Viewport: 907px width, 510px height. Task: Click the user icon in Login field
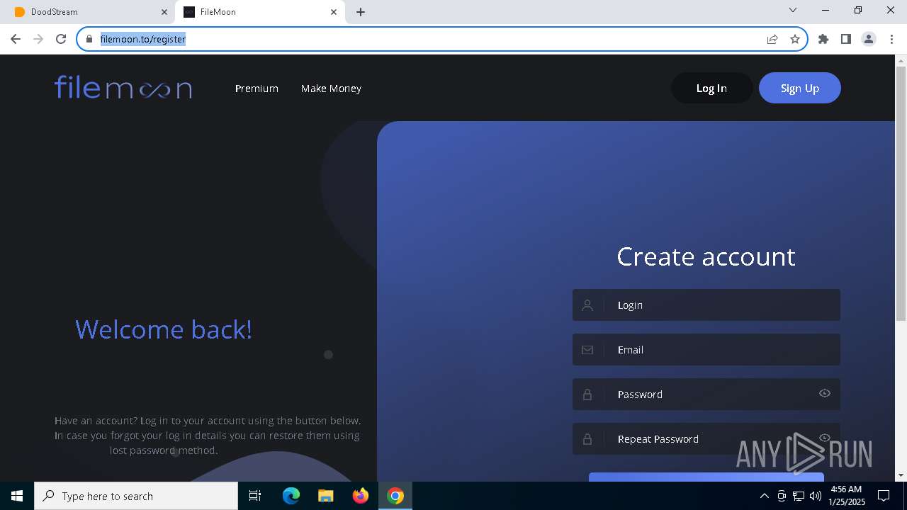(x=587, y=305)
